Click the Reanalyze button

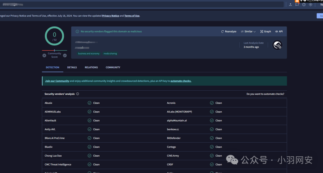coord(229,31)
